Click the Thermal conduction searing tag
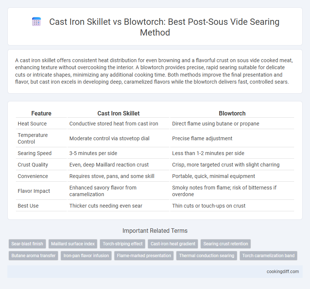The width and height of the screenshot is (310, 289). tap(207, 256)
